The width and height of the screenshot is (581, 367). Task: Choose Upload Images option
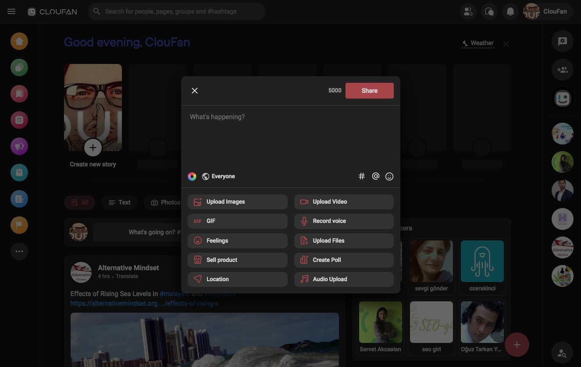pos(238,202)
